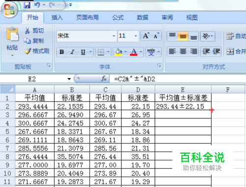The height and width of the screenshot is (187, 246).
Task: Toggle italic formatting
Action: pyautogui.click(x=72, y=52)
